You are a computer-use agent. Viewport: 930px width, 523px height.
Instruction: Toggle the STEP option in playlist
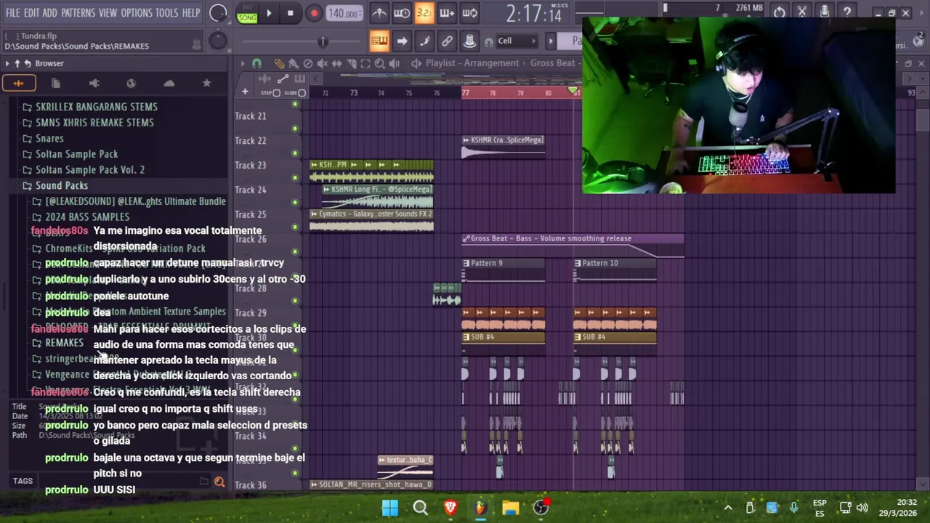click(x=275, y=93)
